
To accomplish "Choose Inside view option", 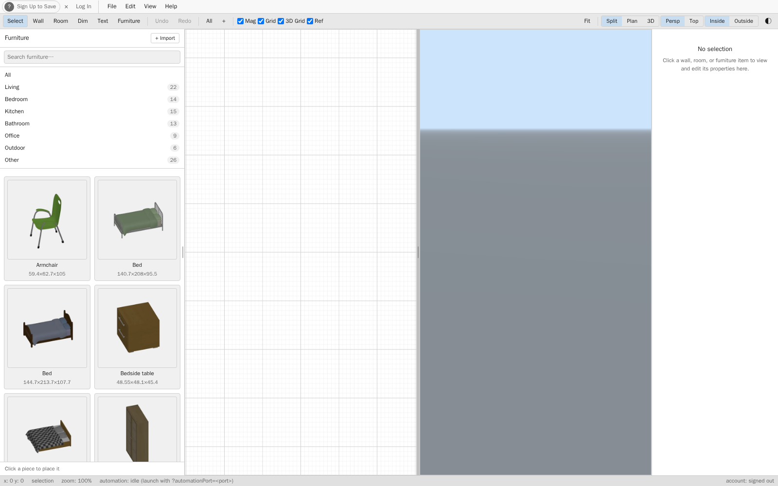I will click(x=717, y=21).
